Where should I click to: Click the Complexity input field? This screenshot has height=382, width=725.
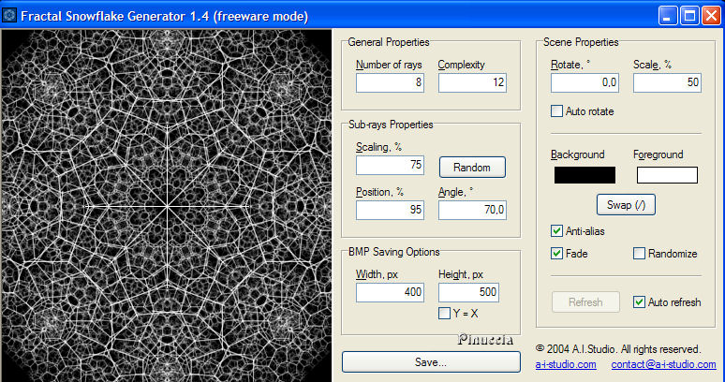pyautogui.click(x=472, y=83)
